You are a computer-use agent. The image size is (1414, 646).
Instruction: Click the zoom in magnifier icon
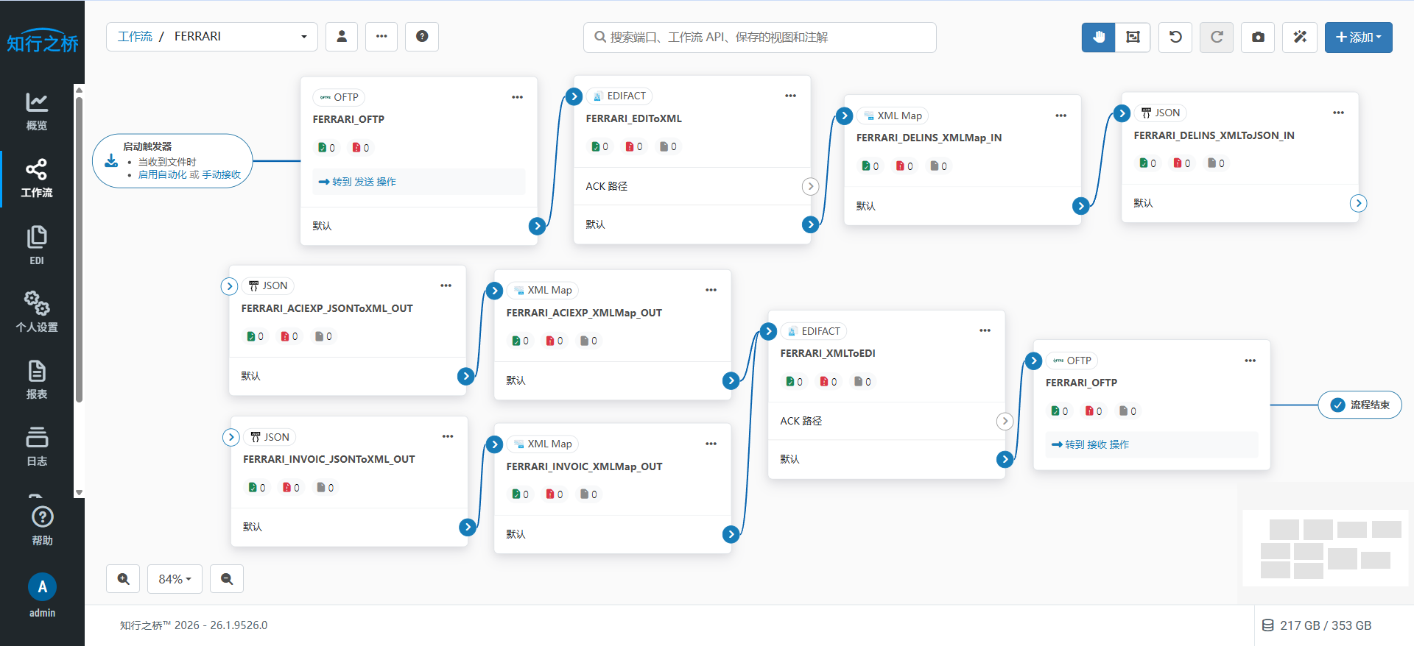pyautogui.click(x=123, y=579)
